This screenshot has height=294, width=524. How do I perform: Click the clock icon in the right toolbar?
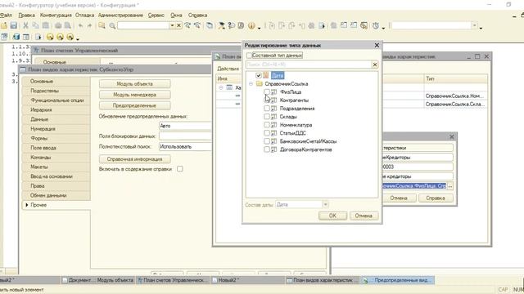tap(376, 25)
